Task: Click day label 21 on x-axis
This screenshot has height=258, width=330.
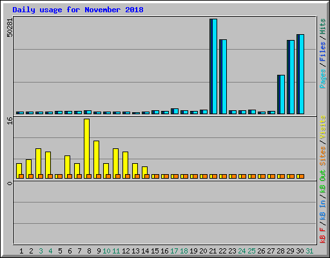Action: tap(213, 251)
